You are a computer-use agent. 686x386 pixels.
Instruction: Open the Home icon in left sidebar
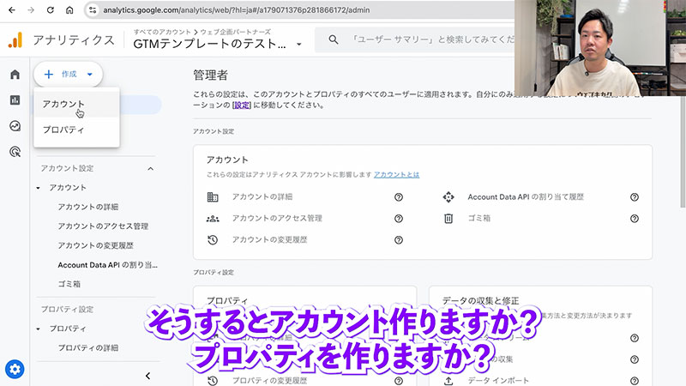pyautogui.click(x=15, y=75)
